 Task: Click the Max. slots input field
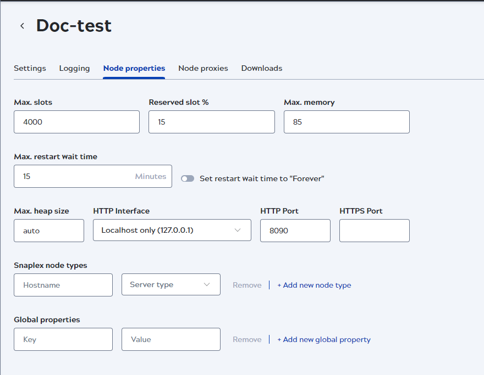click(76, 122)
